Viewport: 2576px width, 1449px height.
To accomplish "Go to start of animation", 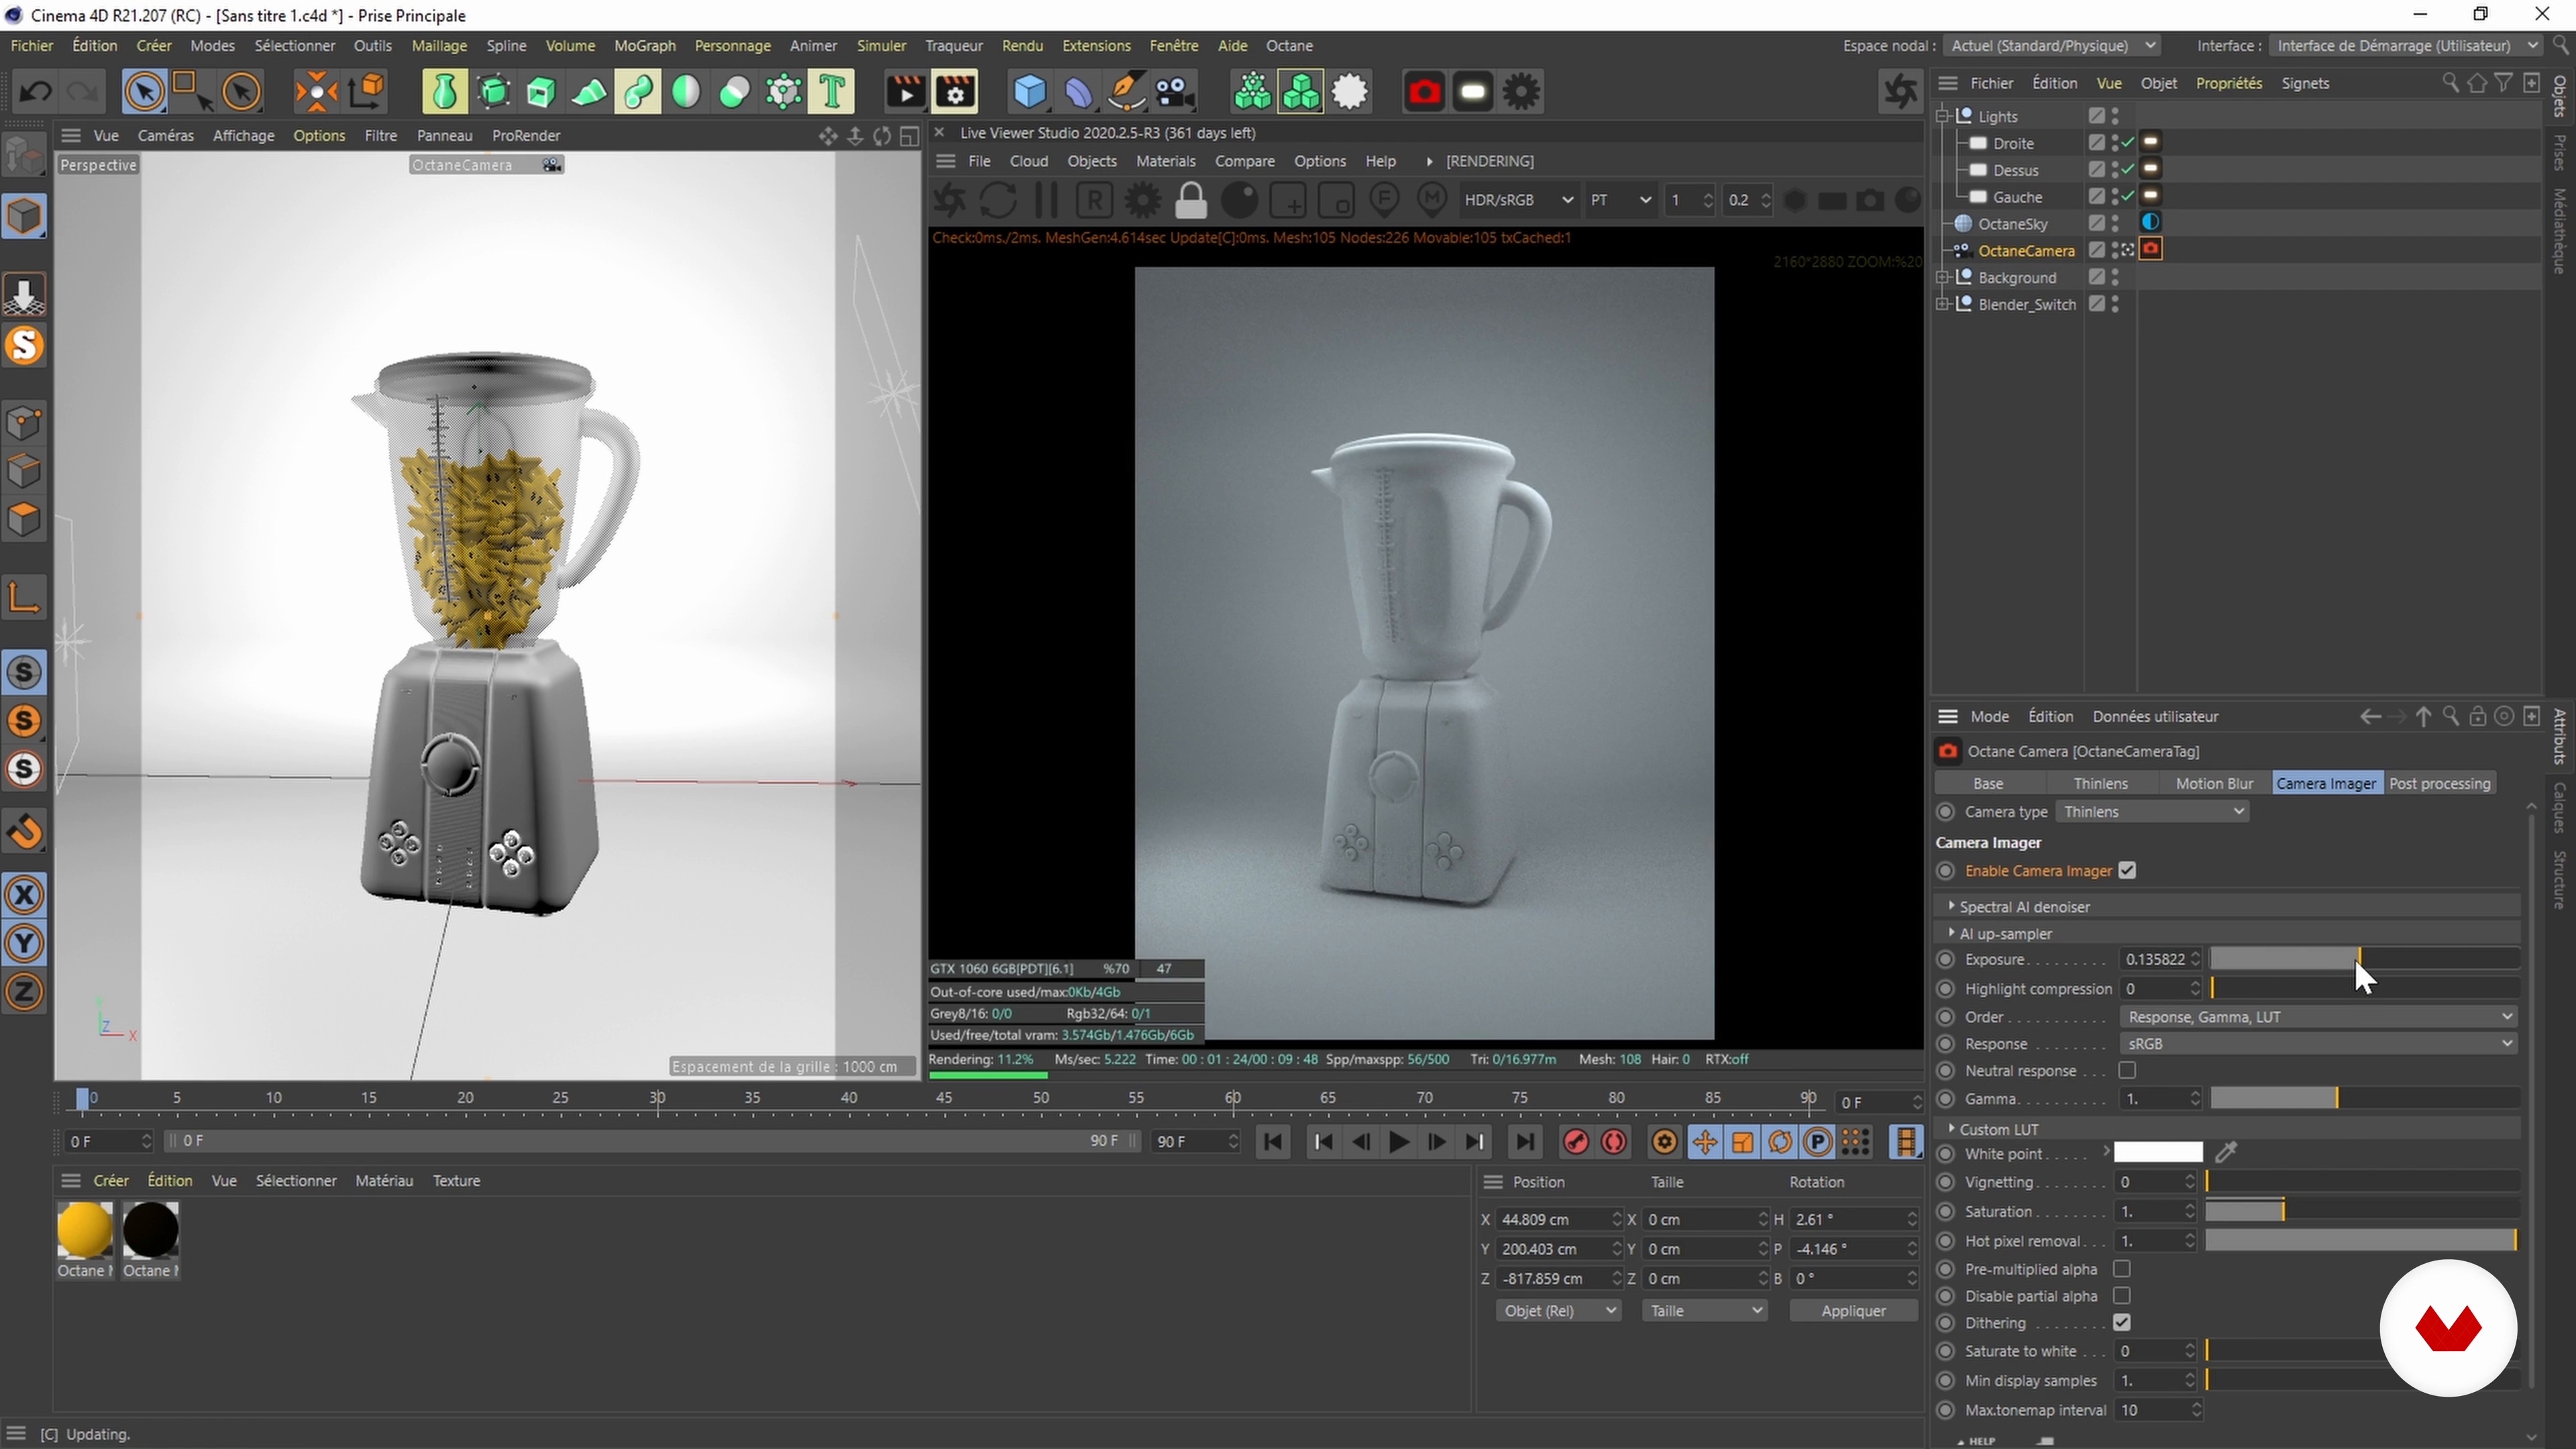I will tap(1272, 1142).
